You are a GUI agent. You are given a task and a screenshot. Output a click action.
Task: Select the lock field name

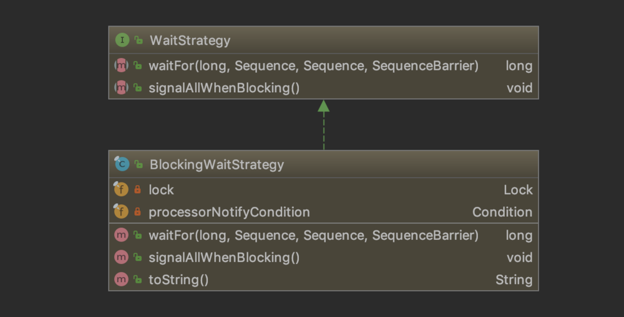click(x=161, y=190)
